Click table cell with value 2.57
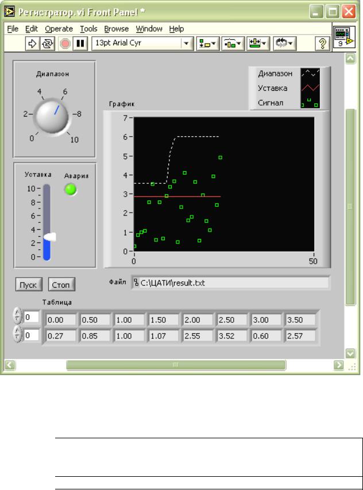The width and height of the screenshot is (363, 490). click(300, 335)
